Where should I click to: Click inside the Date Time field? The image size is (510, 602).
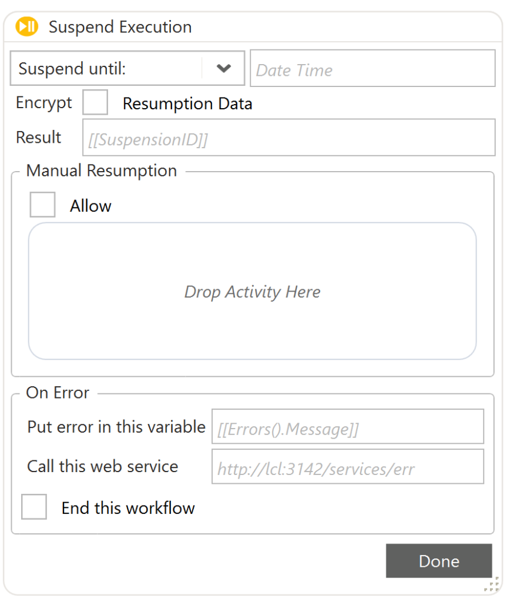[373, 68]
